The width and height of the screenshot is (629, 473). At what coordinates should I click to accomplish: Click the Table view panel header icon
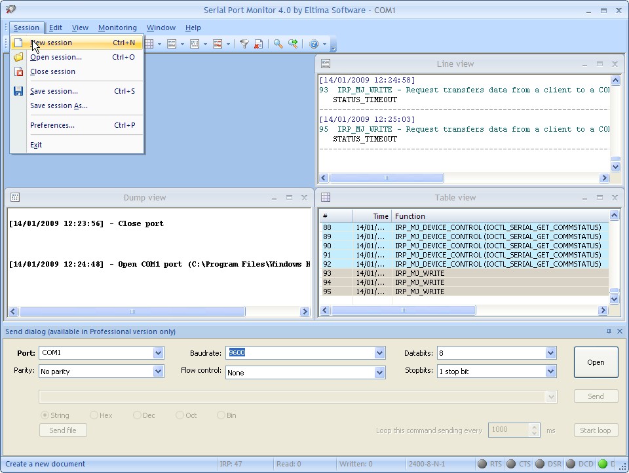326,197
